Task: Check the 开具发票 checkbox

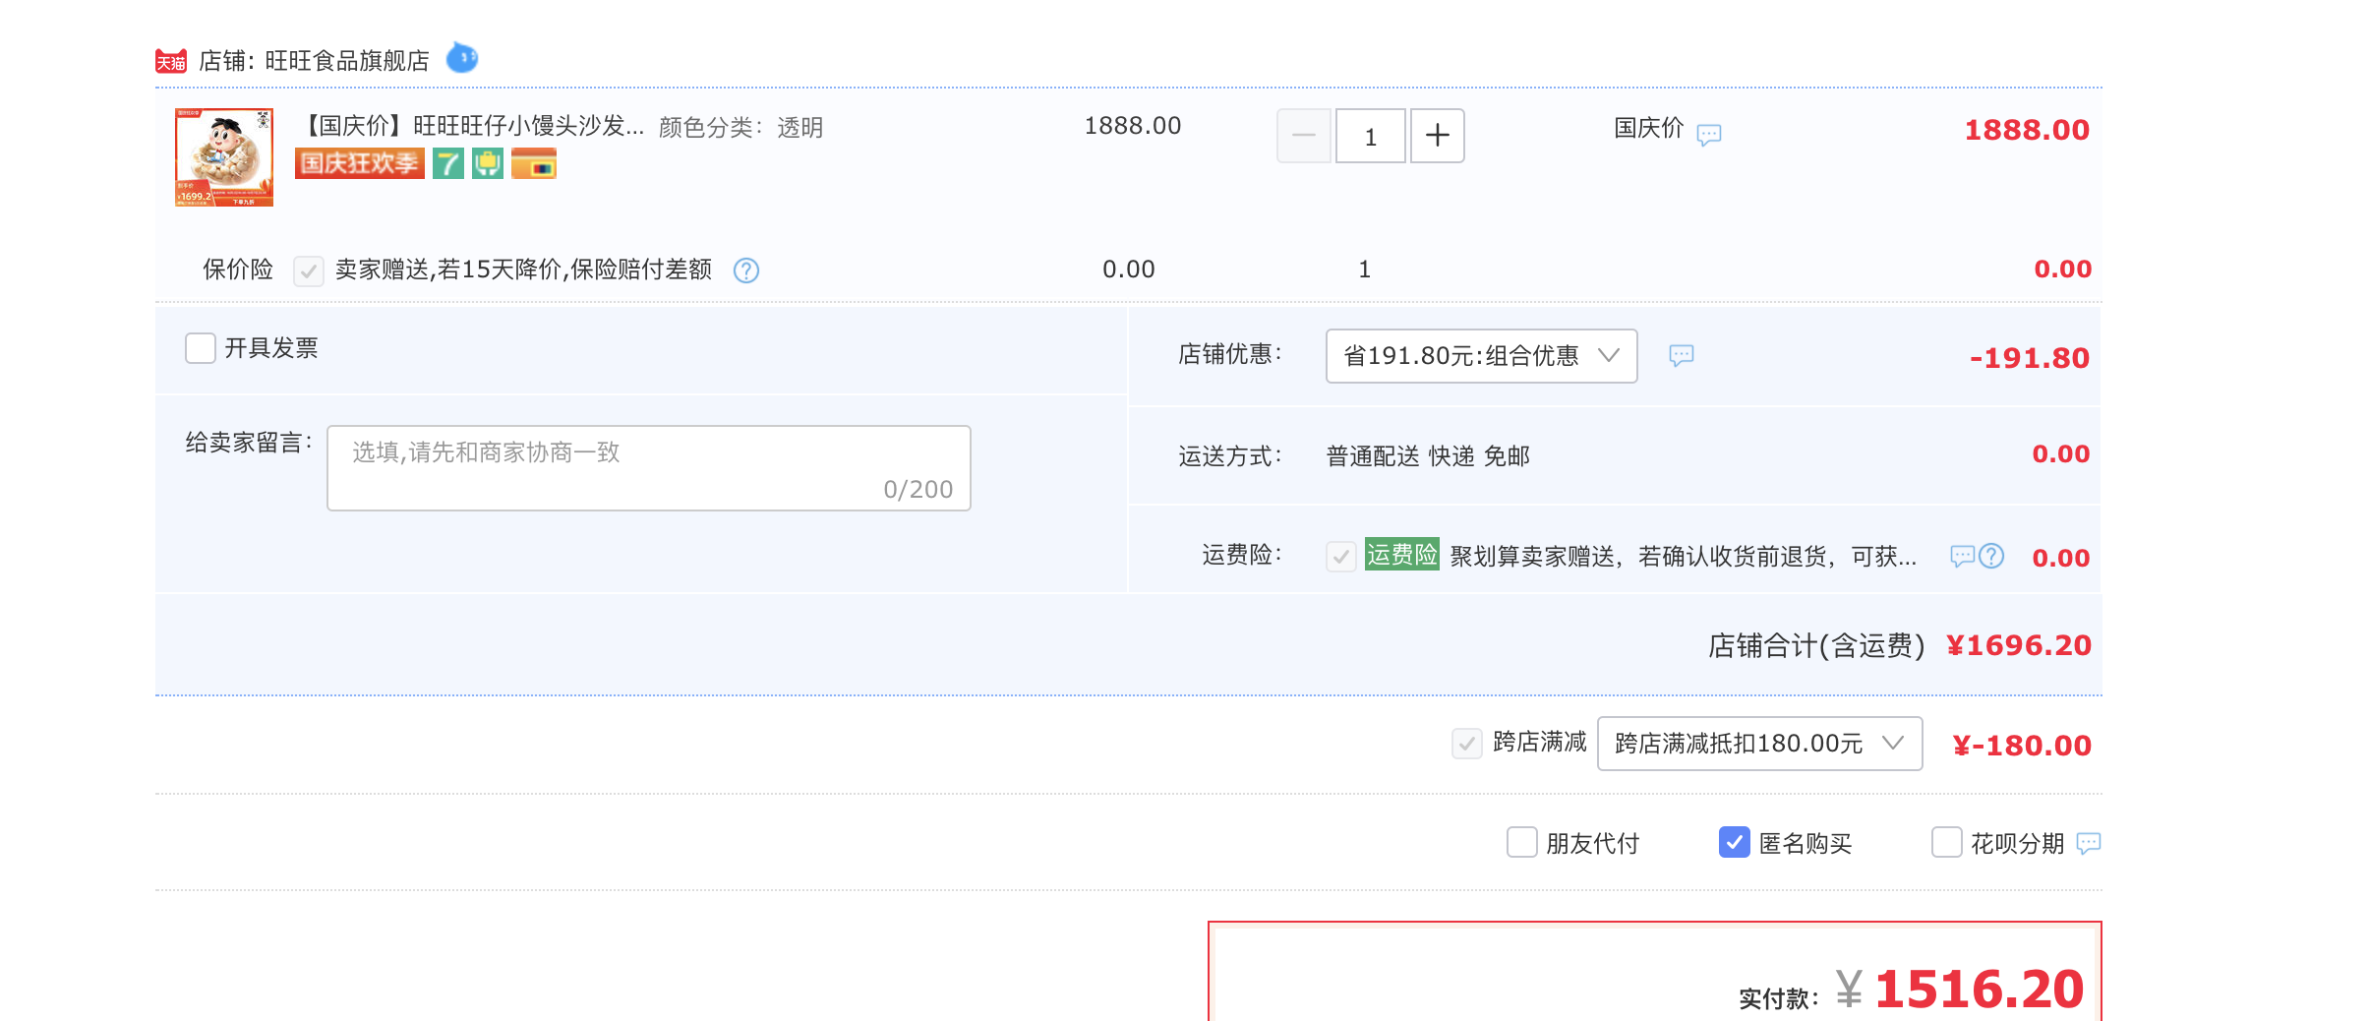Action: click(x=201, y=348)
